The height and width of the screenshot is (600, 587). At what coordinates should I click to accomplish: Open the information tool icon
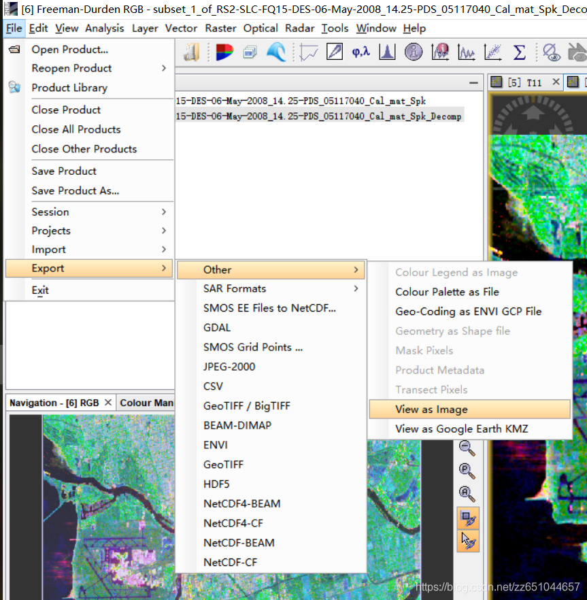[x=414, y=52]
